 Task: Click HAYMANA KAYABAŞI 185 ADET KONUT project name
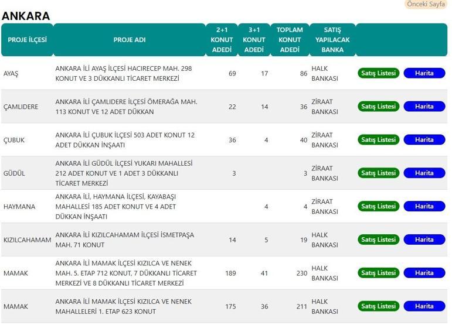(x=115, y=207)
